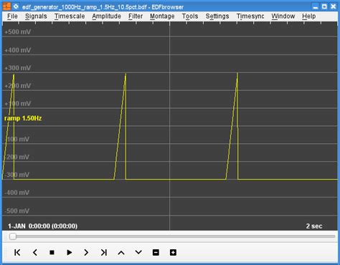Jump to the end of the recording
The image size is (340, 265).
tap(104, 252)
